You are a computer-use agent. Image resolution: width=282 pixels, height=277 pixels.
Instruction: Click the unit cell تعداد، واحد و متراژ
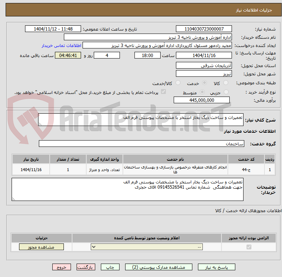(x=104, y=170)
